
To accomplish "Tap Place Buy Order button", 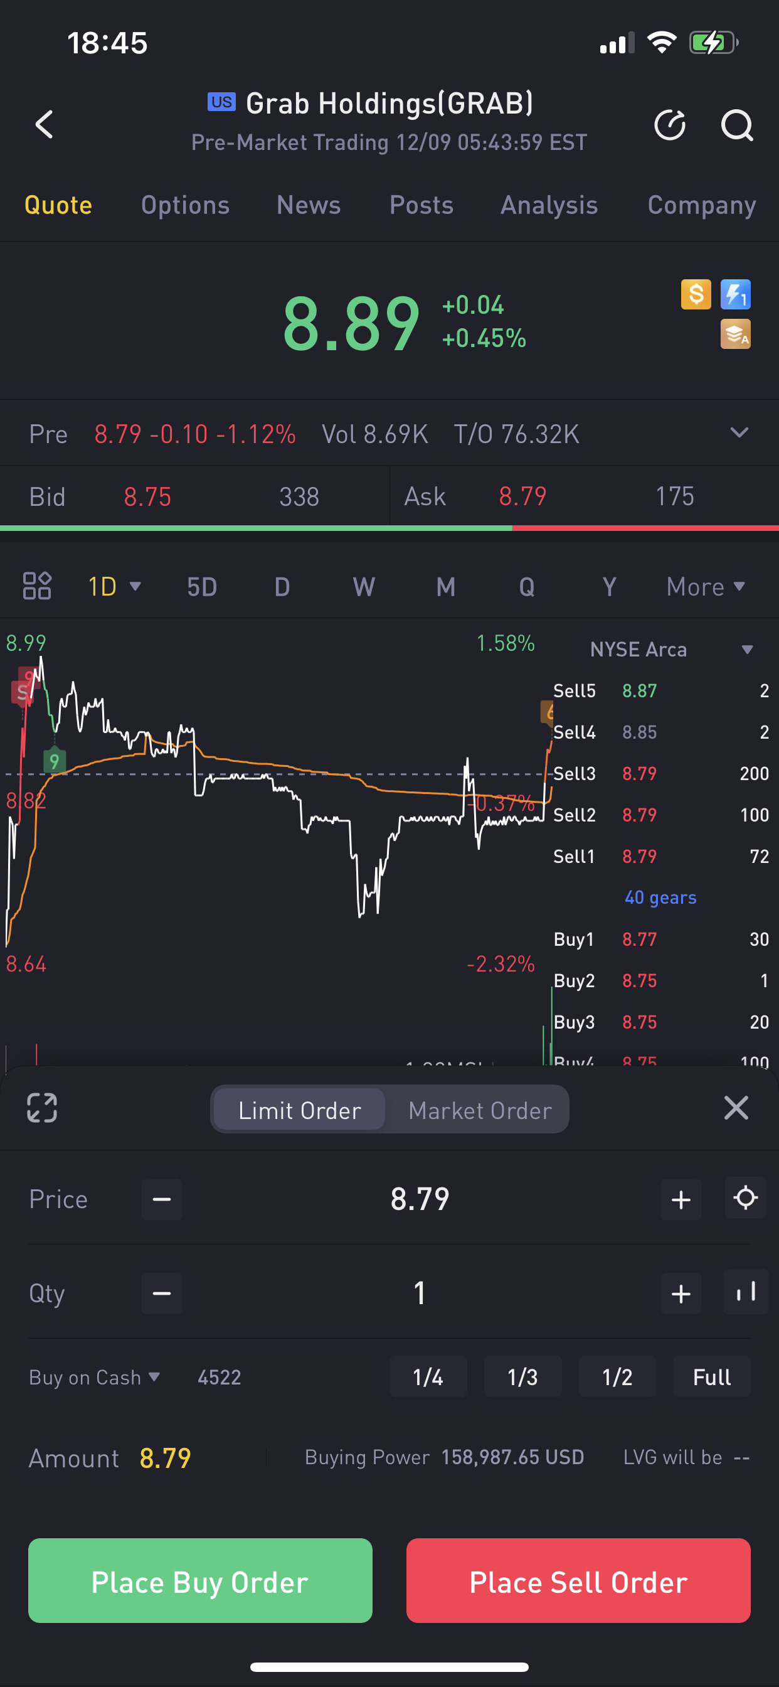I will click(x=200, y=1581).
